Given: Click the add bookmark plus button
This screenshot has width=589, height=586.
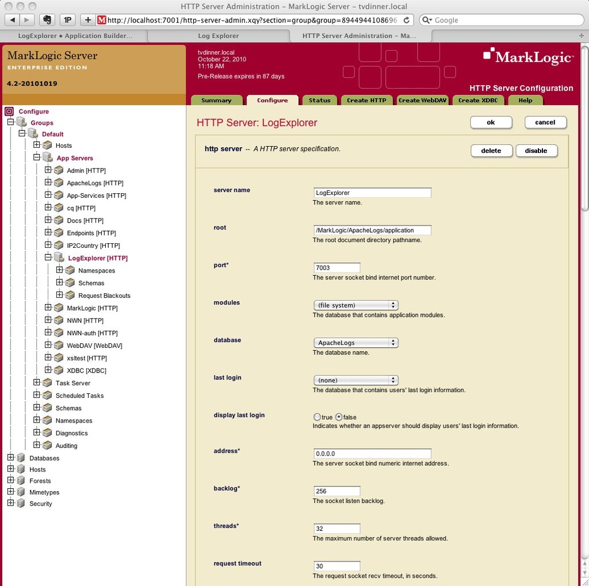Looking at the screenshot, I should [x=88, y=20].
